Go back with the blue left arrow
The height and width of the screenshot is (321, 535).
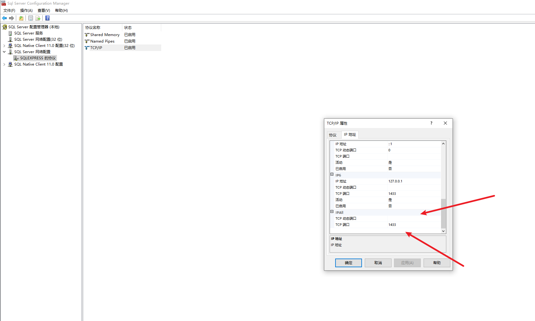(4, 18)
